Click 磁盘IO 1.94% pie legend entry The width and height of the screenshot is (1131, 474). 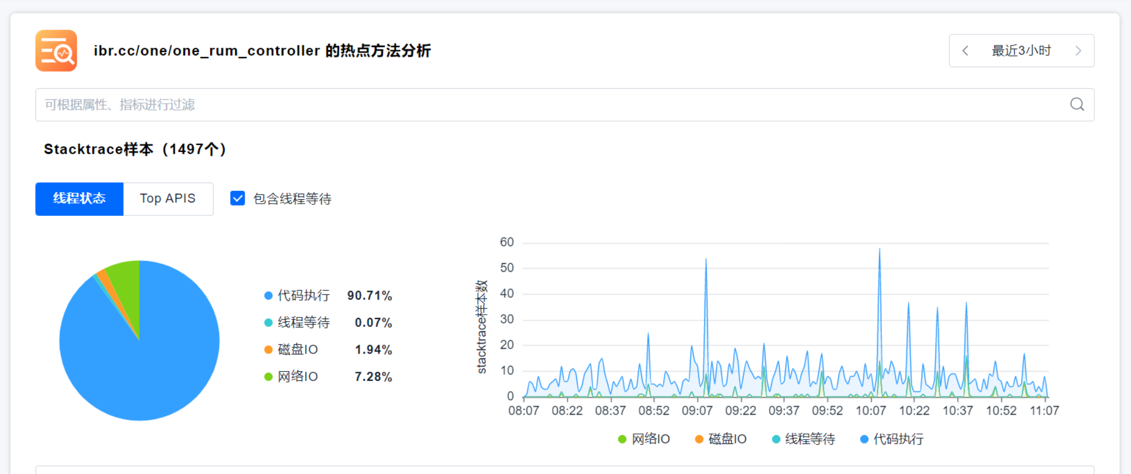328,350
